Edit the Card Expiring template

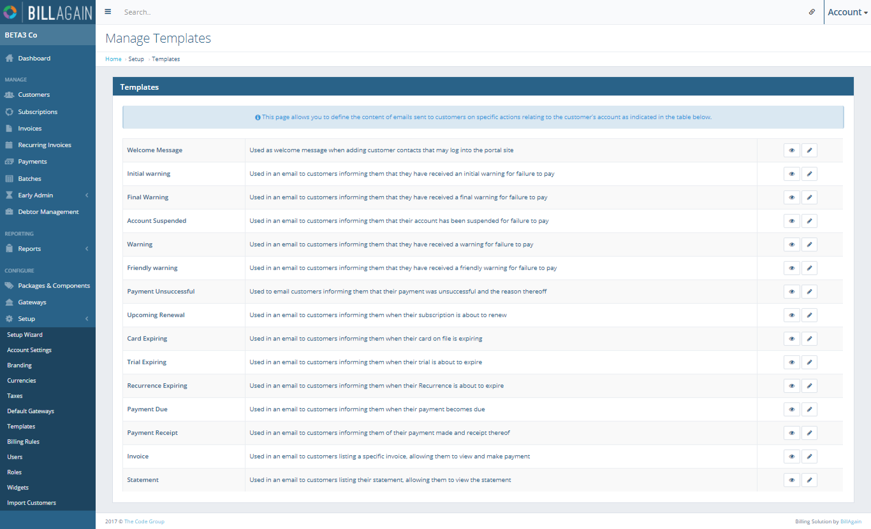point(809,339)
